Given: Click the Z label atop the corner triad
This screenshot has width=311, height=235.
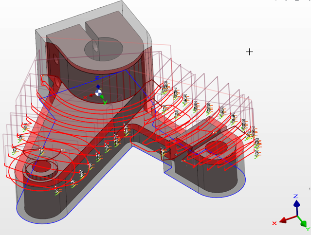Looking at the screenshot, I should click(x=296, y=197).
